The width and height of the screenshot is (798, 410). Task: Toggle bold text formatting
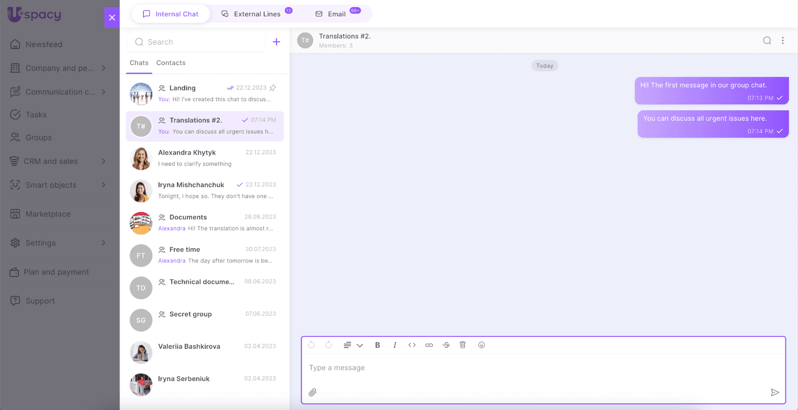(378, 345)
